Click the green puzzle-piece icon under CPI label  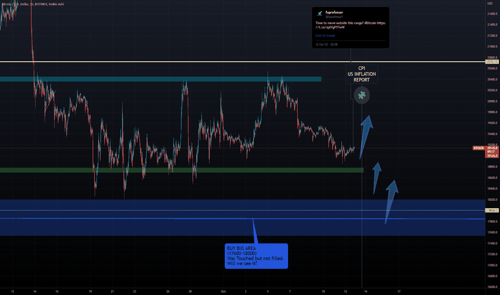tap(362, 95)
